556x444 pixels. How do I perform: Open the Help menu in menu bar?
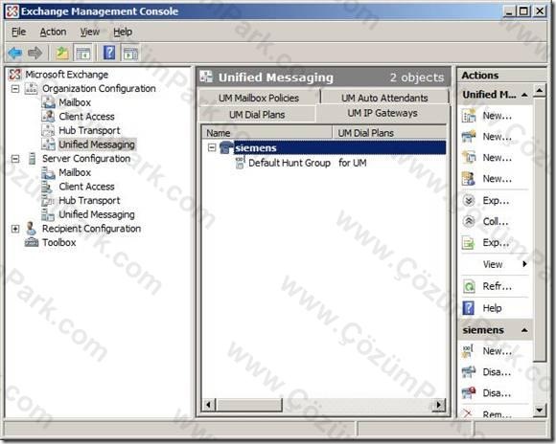click(123, 32)
